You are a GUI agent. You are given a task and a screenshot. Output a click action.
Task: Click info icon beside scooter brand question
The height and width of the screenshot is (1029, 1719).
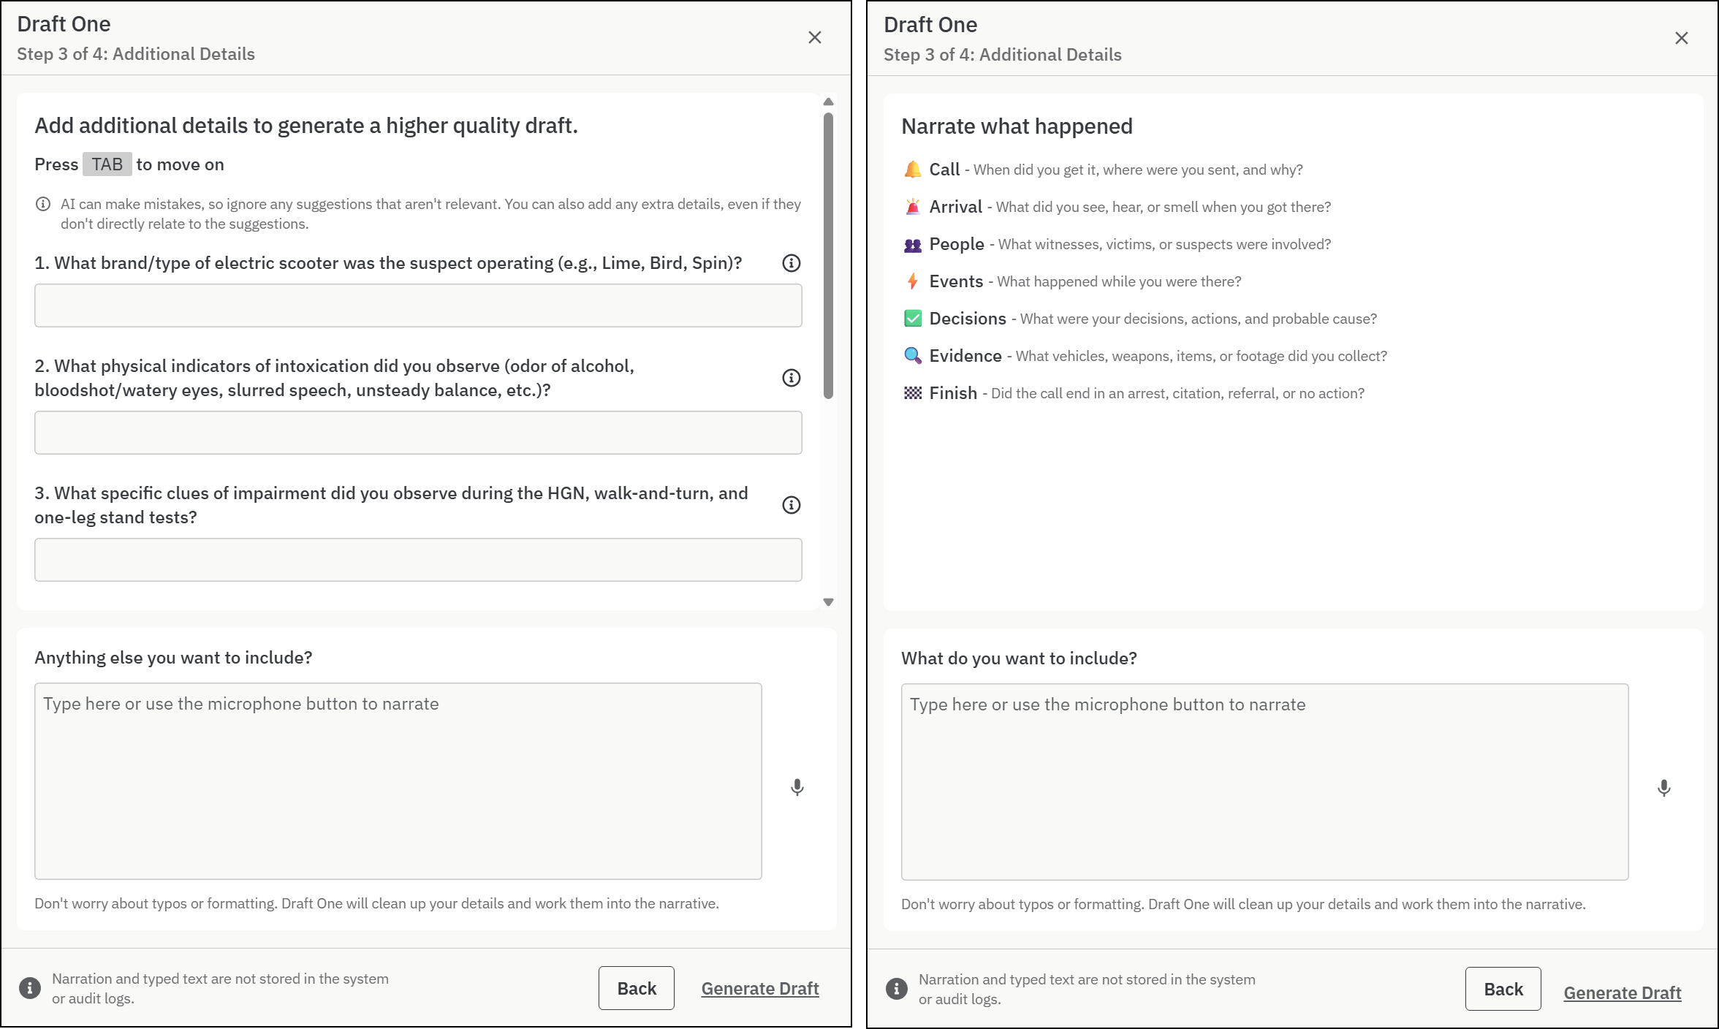(x=791, y=263)
